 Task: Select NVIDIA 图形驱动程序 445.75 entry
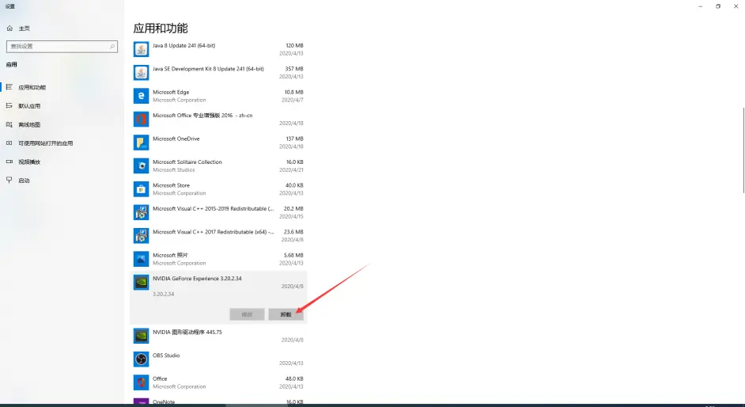(218, 337)
